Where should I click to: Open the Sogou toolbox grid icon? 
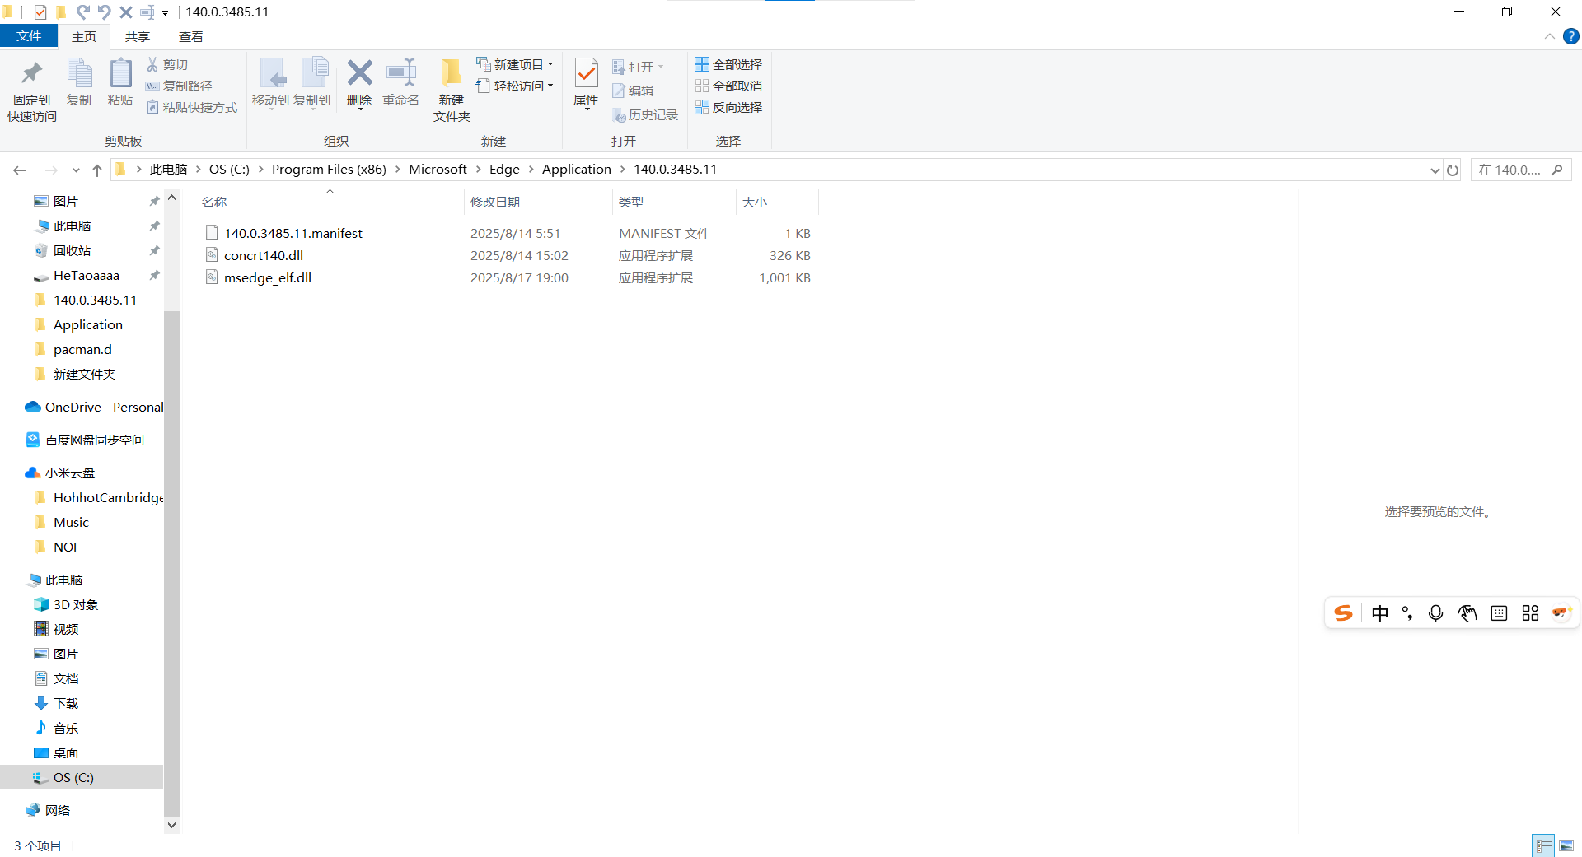pyautogui.click(x=1530, y=613)
